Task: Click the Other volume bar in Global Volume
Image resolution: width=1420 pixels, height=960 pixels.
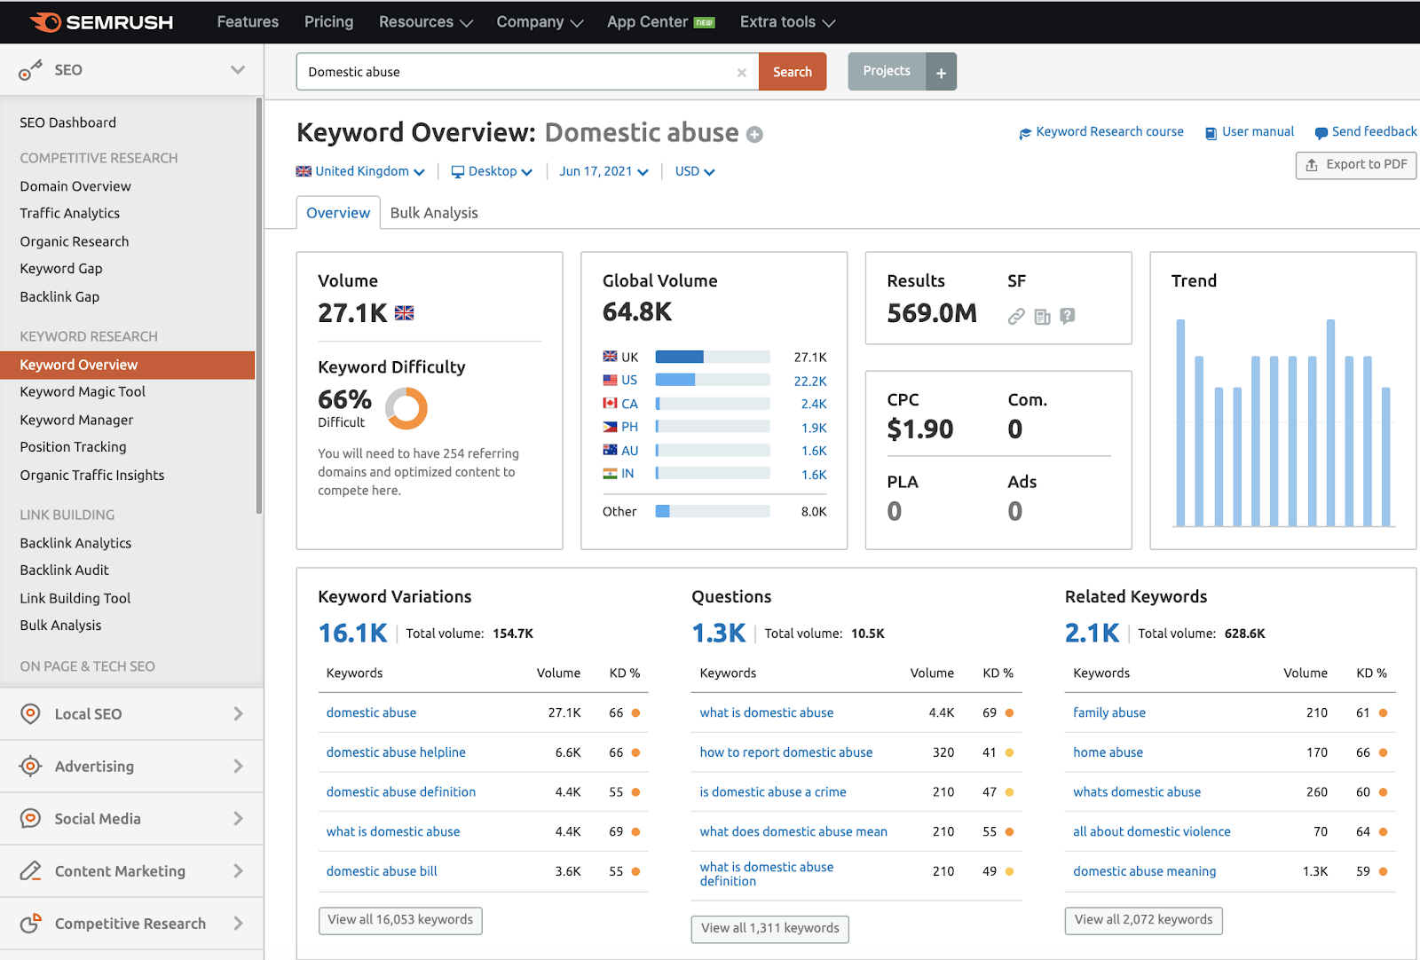Action: (713, 511)
